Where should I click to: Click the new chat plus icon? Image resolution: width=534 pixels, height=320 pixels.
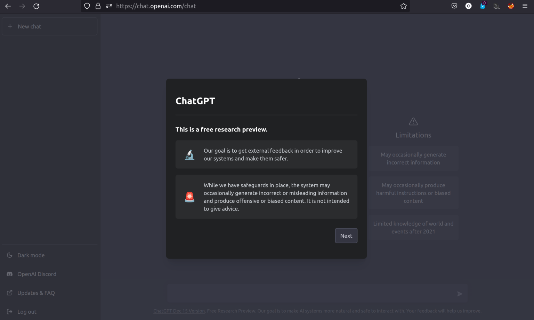10,26
